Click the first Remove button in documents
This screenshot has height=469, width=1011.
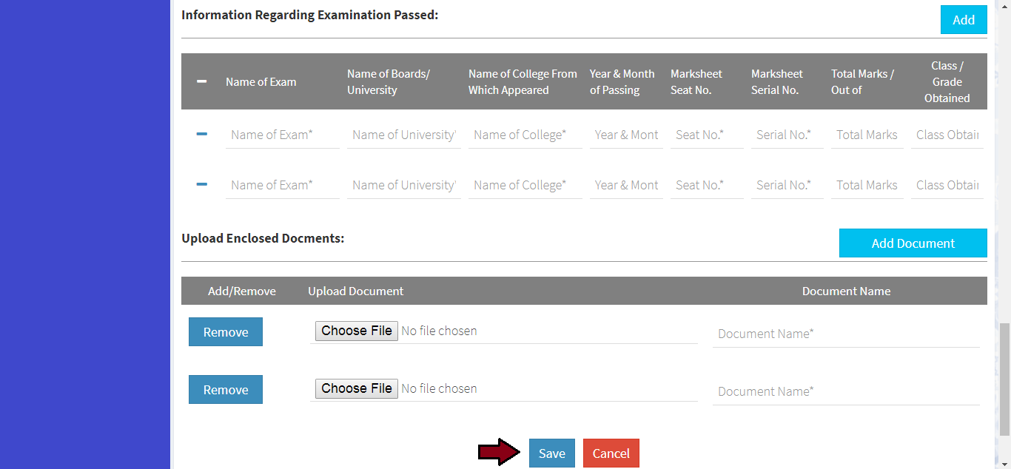tap(226, 332)
